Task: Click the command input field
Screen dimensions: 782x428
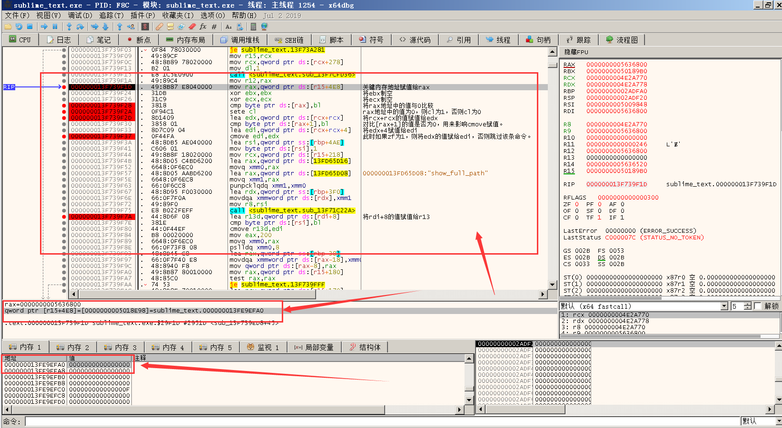Action: coord(383,421)
